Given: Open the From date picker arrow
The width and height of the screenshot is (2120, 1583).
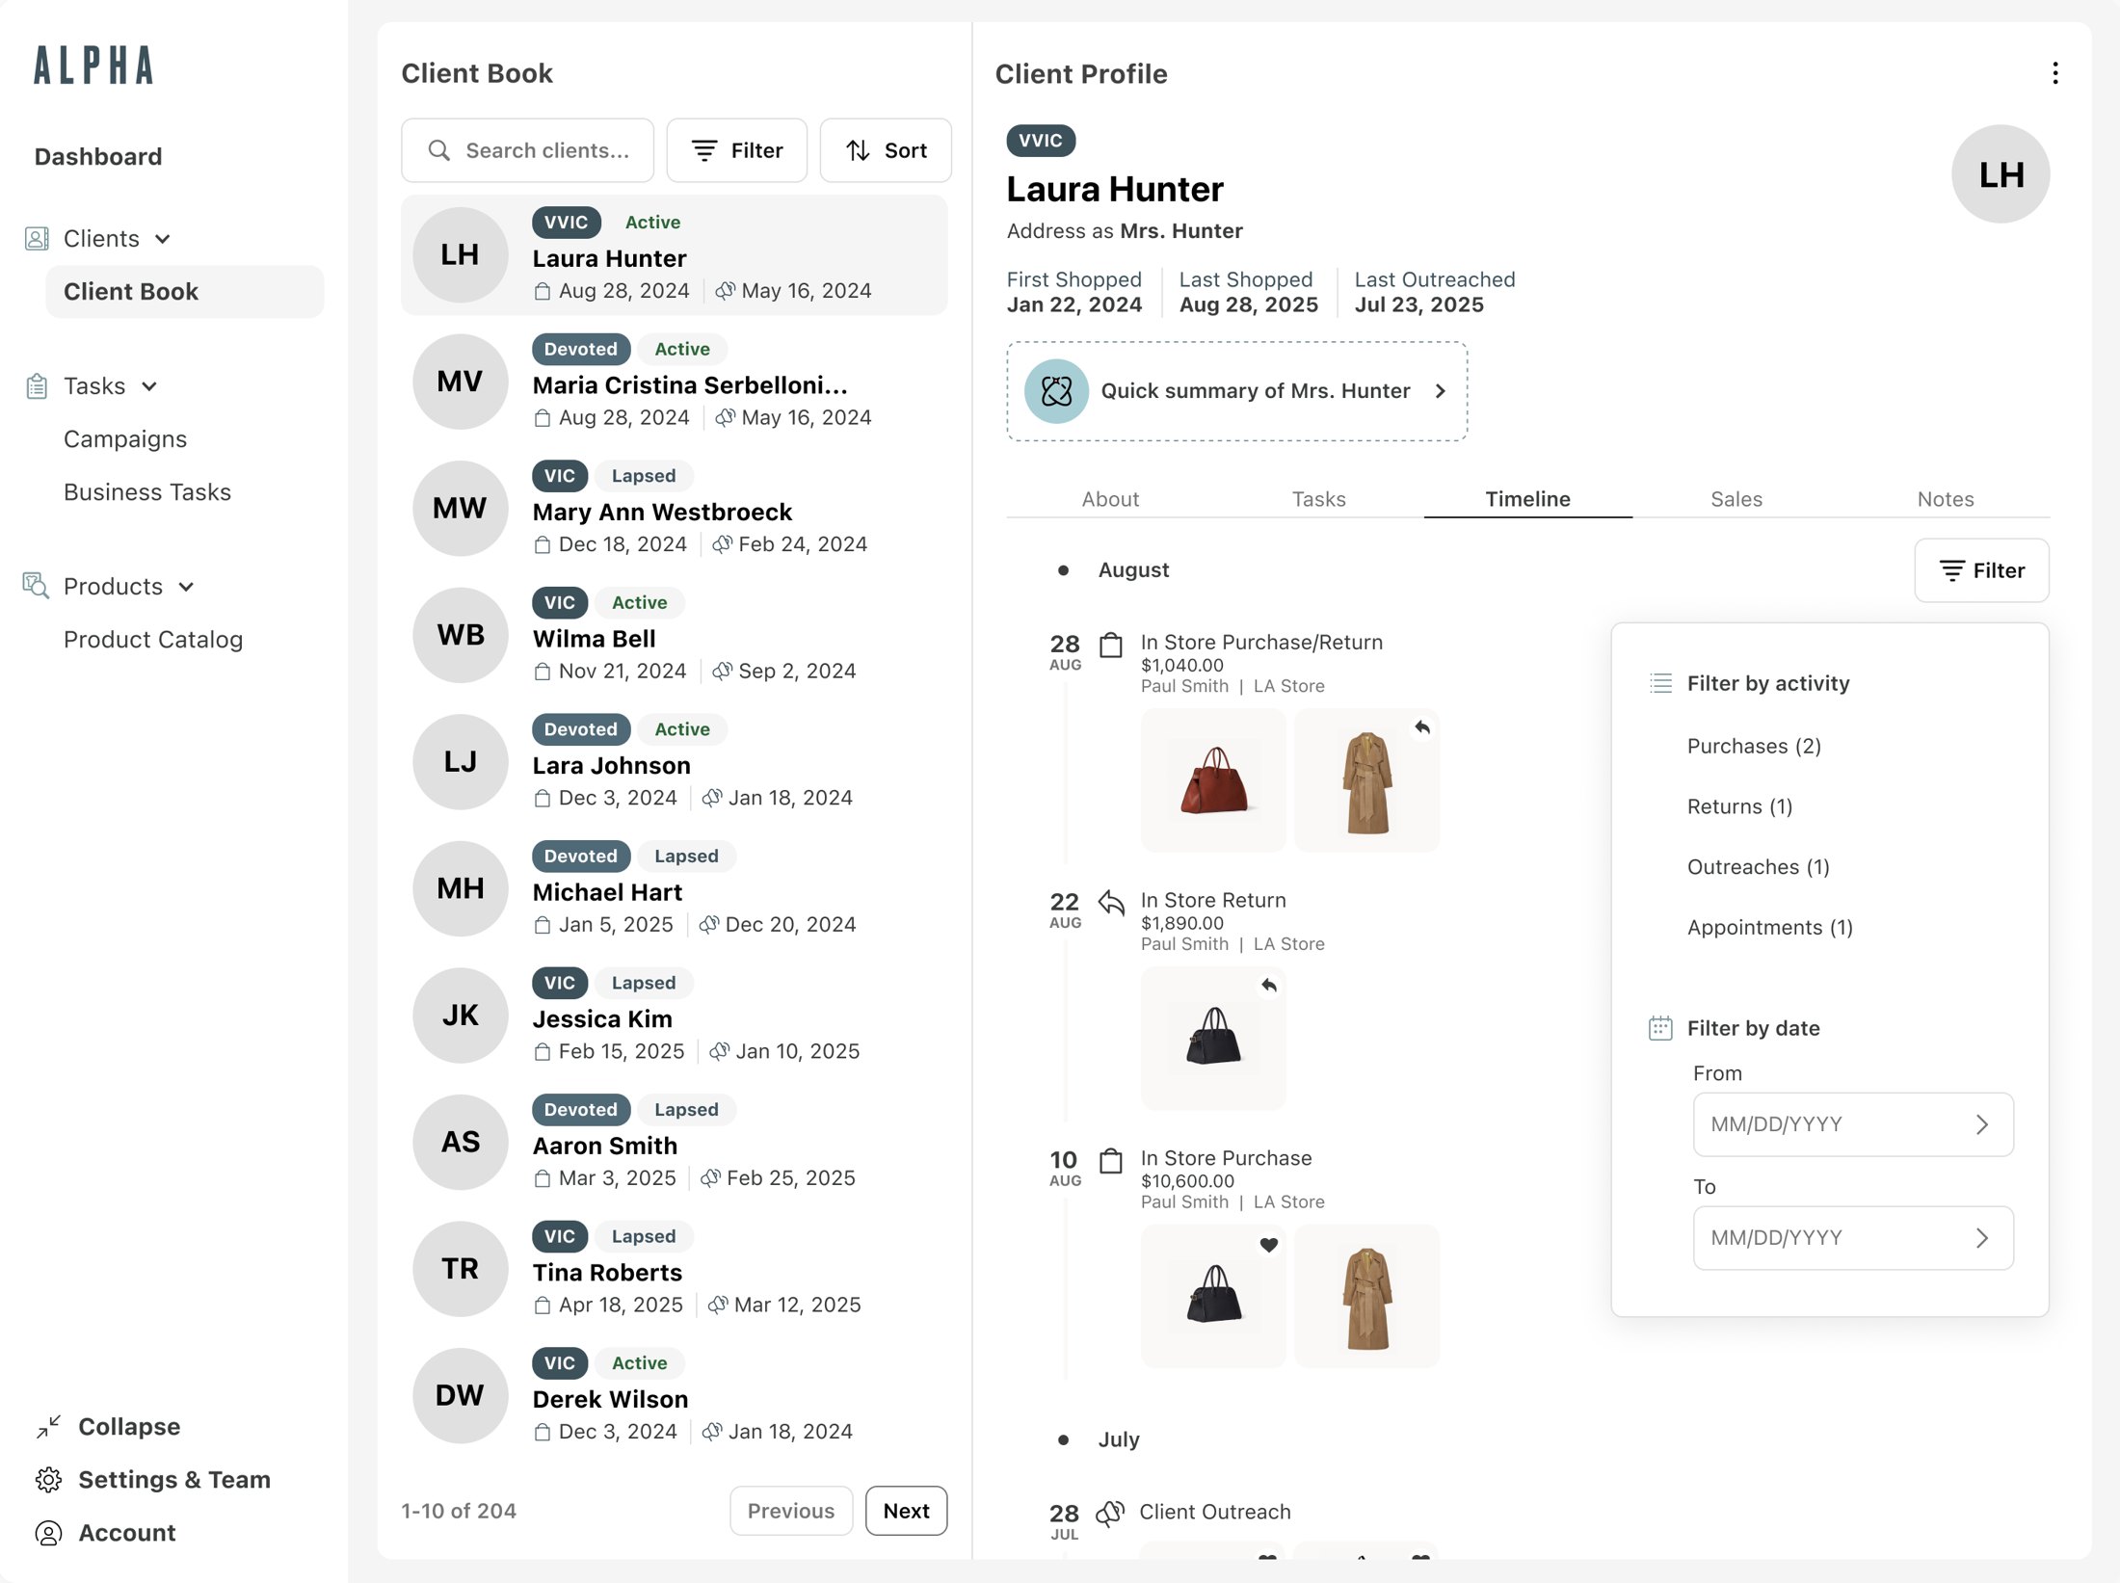Looking at the screenshot, I should click(1982, 1124).
